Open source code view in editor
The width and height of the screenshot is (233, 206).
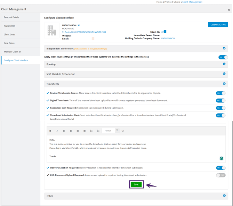(x=123, y=131)
